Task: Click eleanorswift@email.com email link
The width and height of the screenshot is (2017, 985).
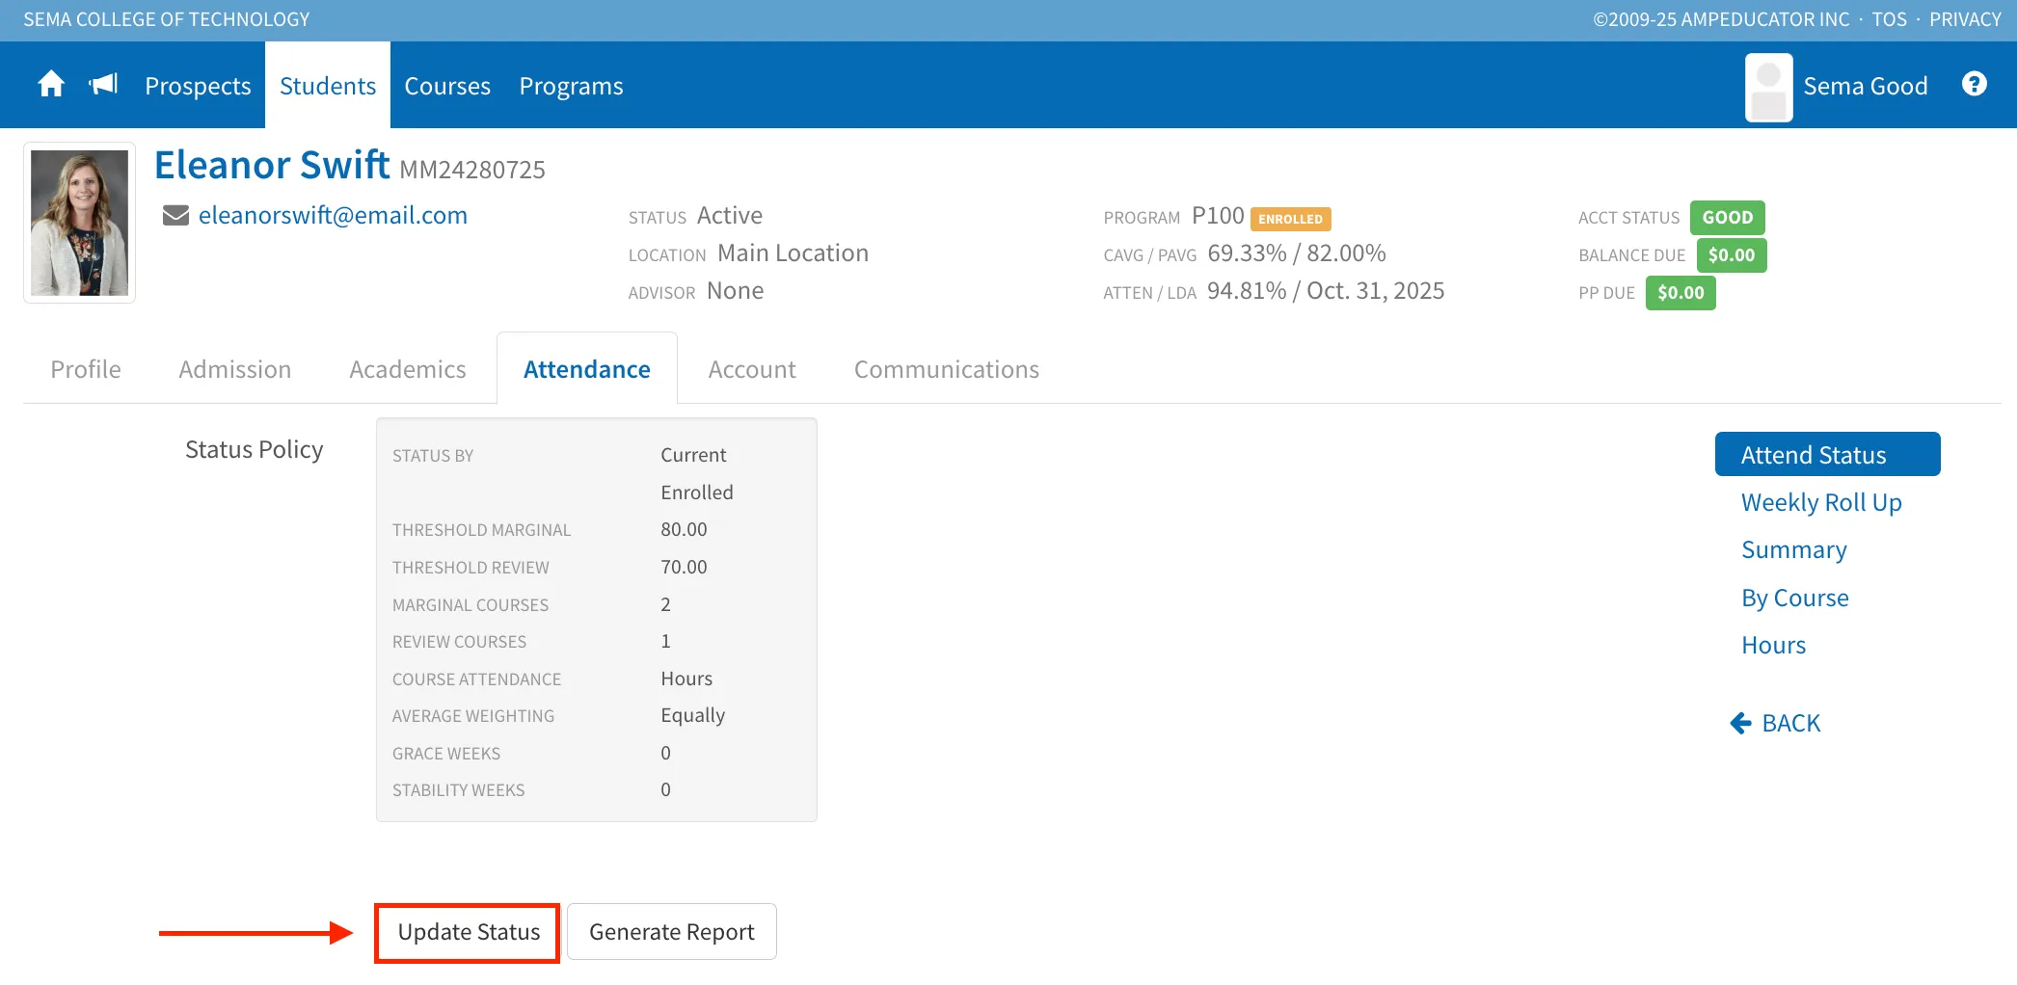Action: coord(333,215)
